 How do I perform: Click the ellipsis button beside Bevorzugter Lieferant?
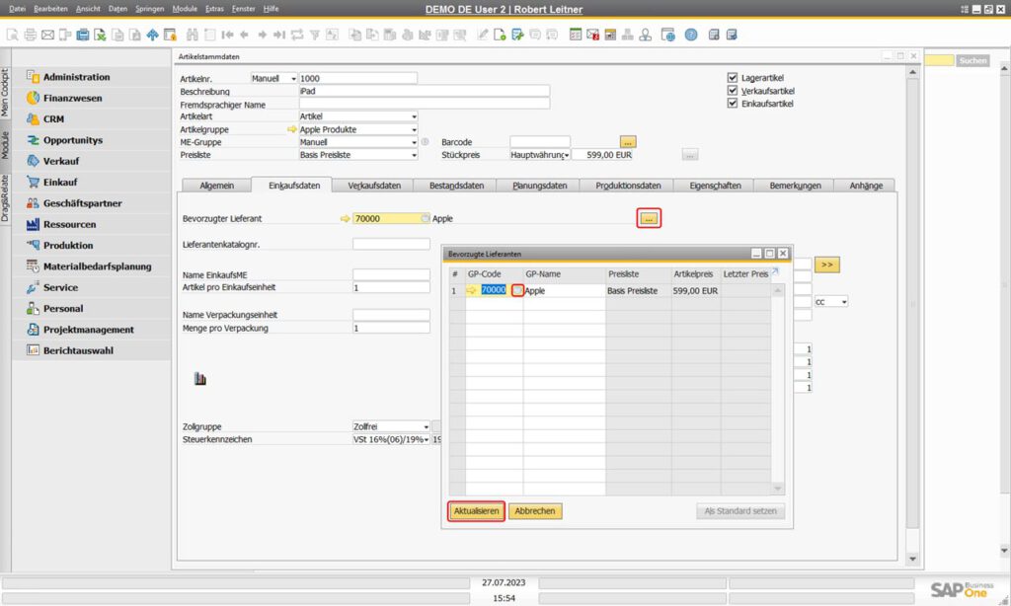[649, 218]
